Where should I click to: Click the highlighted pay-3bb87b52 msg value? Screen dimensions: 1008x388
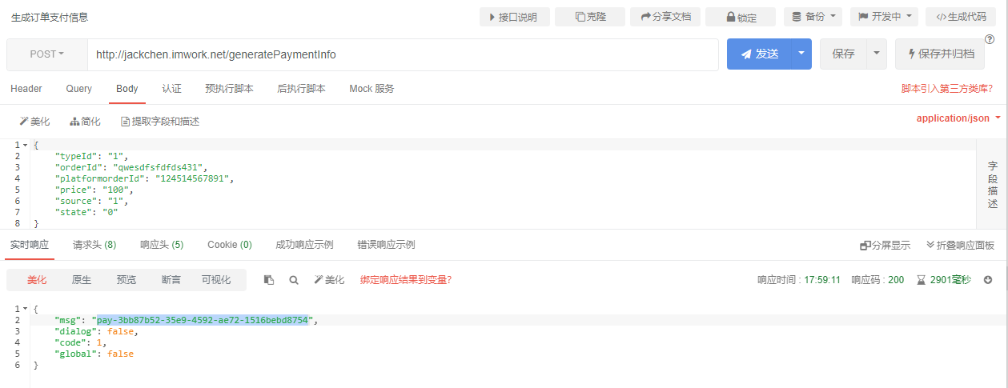coord(203,320)
